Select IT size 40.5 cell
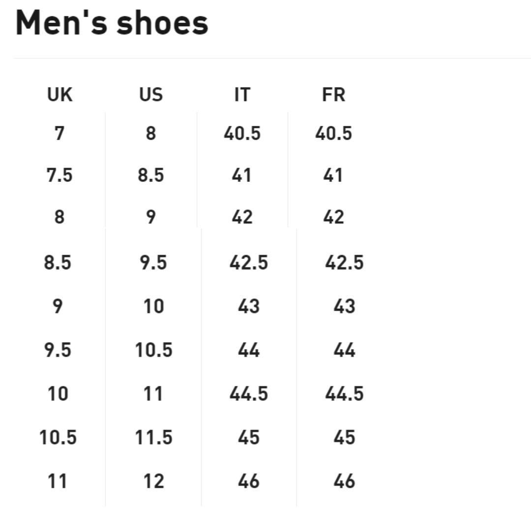531x531 pixels. click(242, 133)
